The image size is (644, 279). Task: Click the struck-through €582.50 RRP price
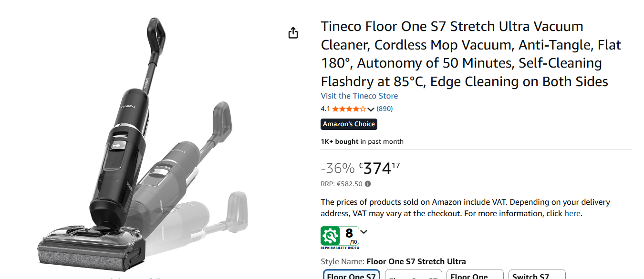click(x=349, y=184)
